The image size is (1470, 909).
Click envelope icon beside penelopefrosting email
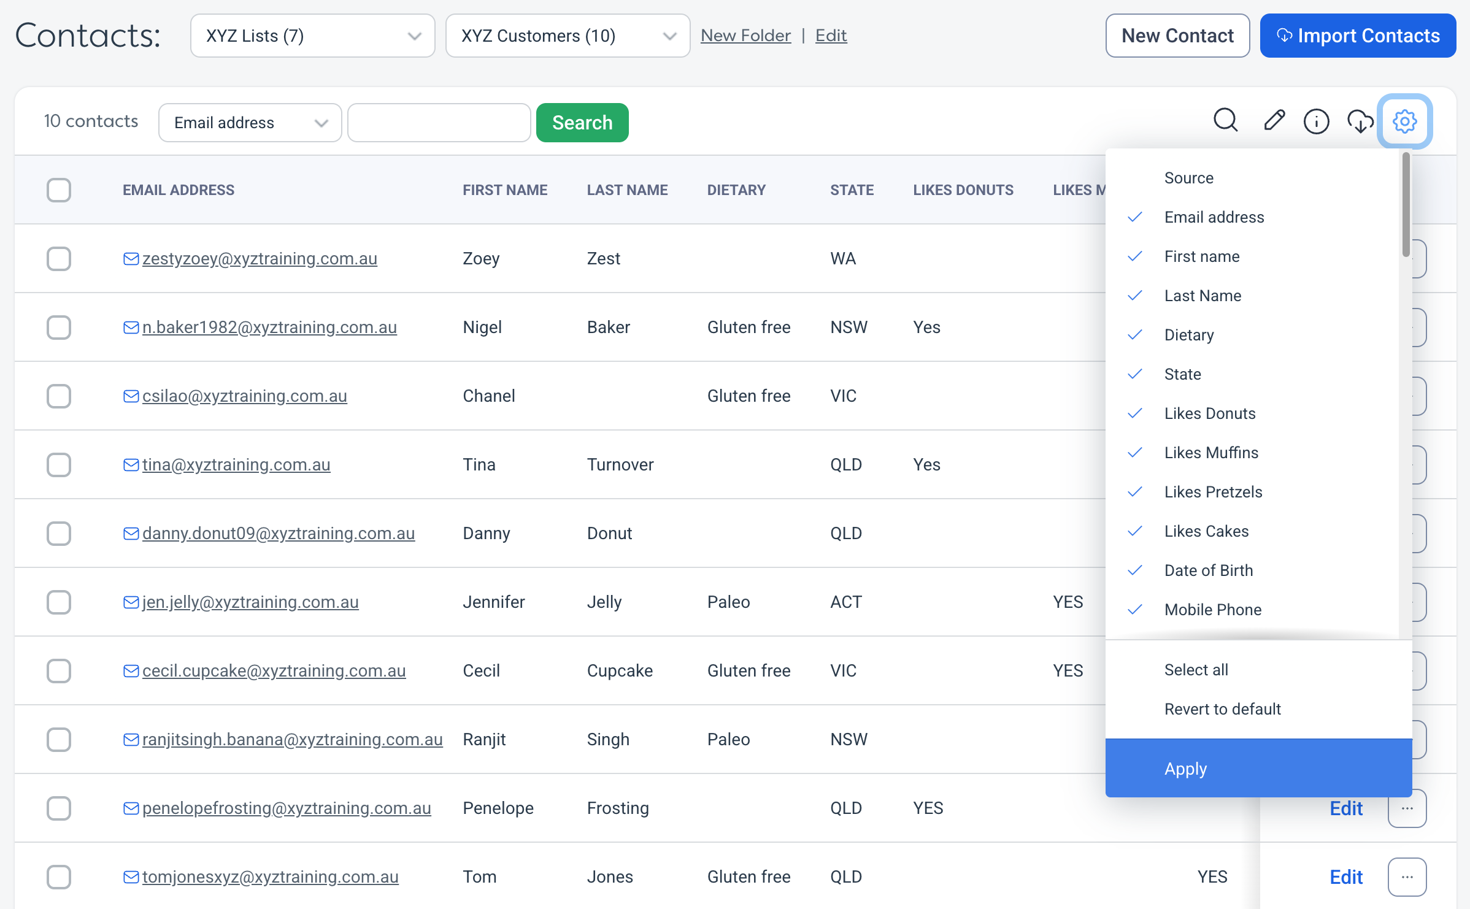(x=131, y=808)
